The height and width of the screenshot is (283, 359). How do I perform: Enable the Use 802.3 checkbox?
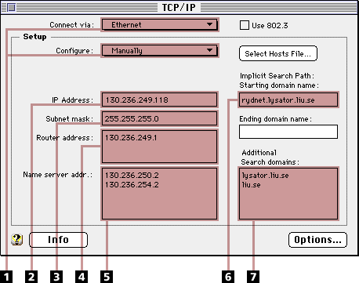click(245, 25)
